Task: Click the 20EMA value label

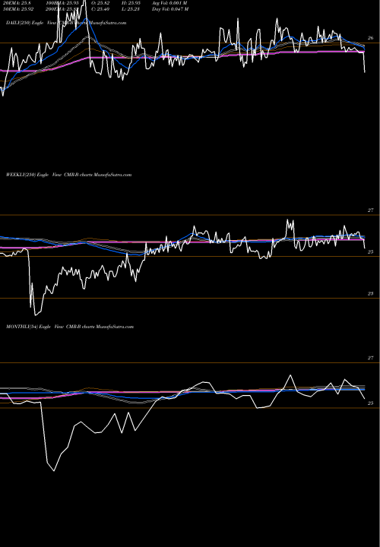Action: point(17,3)
